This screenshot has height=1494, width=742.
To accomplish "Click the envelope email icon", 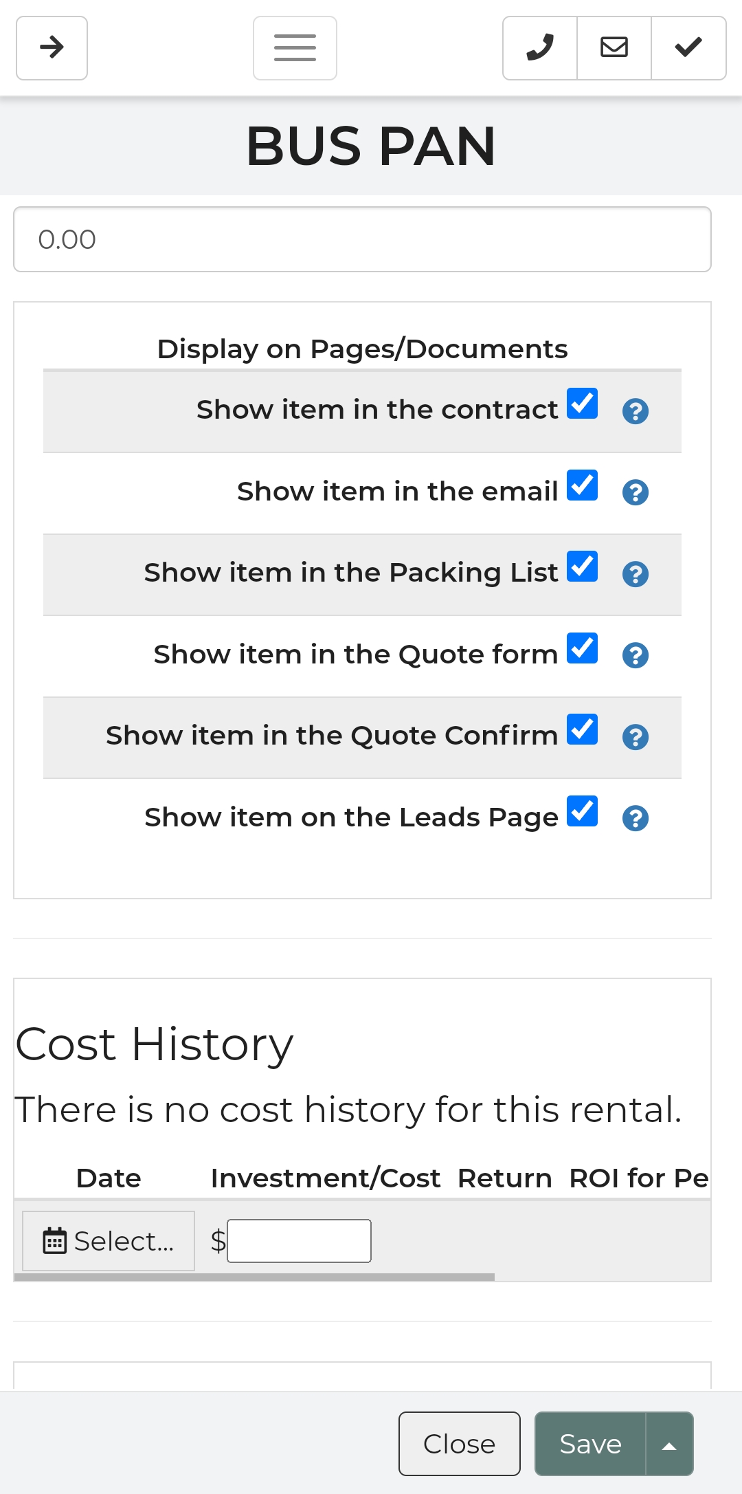I will pyautogui.click(x=614, y=48).
